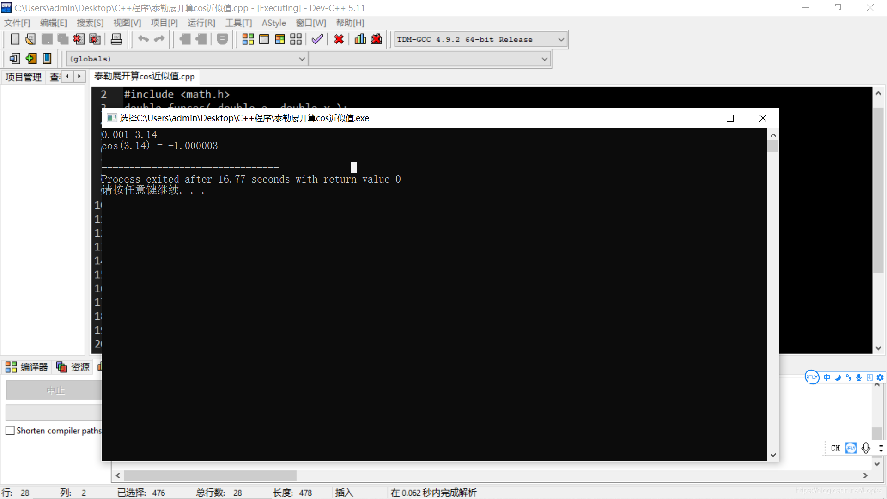Open the 视图[V] menu
Viewport: 887px width, 499px height.
(x=128, y=23)
